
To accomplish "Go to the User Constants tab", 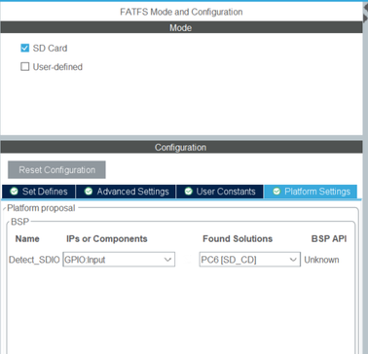I will (220, 192).
